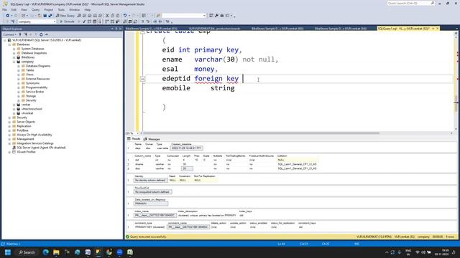
Task: Collapse the company database node
Action: (14, 62)
